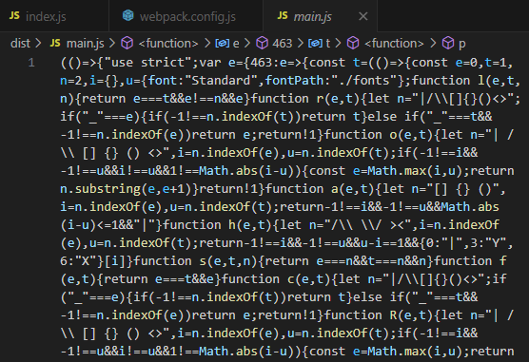529x362 pixels.
Task: Click webpack cube icon on webpack.config.js tab
Action: [127, 15]
